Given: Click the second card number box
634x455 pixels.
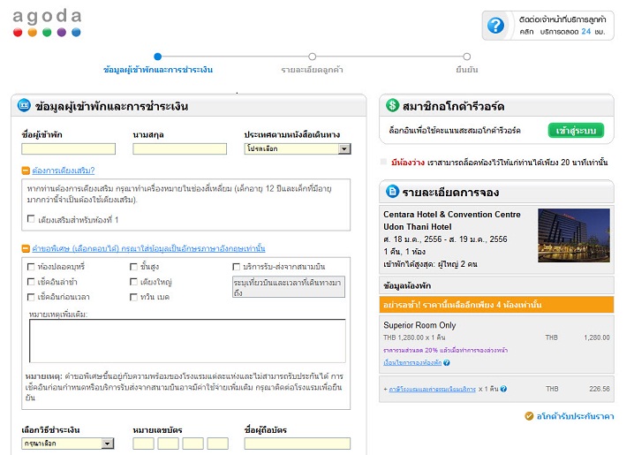Looking at the screenshot, I should tap(168, 444).
